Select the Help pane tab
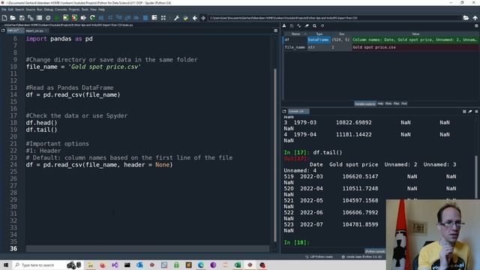480x270 pixels. click(380, 103)
